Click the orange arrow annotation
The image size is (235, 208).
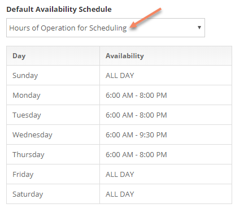[x=146, y=18]
